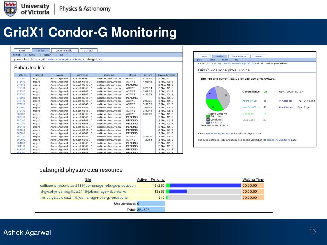Choose gridx1 sub-menu in Babar Job Info page
Screen dimensions: 327x245
(17, 55)
